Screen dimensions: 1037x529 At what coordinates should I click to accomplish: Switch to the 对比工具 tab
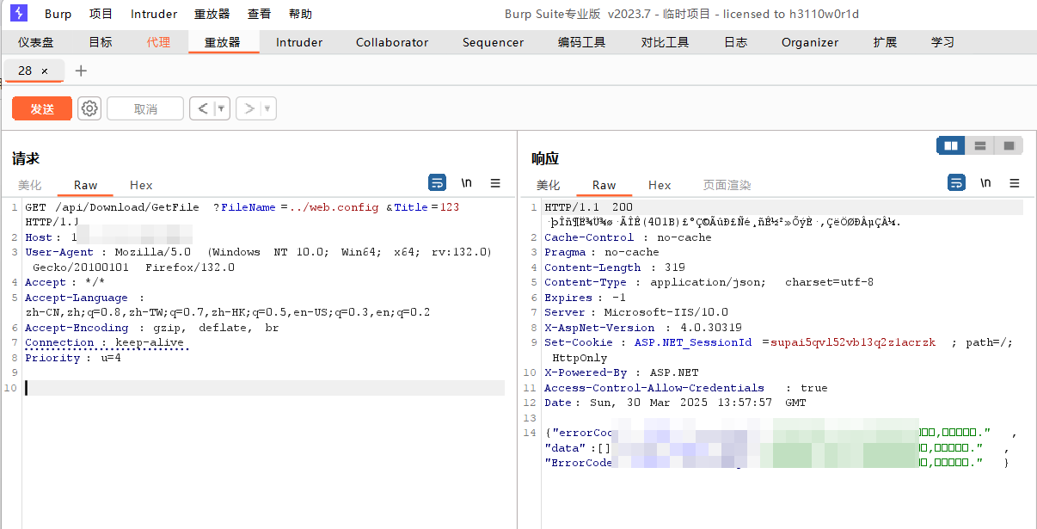click(665, 42)
